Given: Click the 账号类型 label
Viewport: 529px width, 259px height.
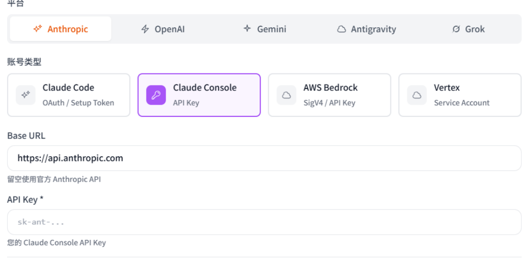Looking at the screenshot, I should tap(24, 62).
